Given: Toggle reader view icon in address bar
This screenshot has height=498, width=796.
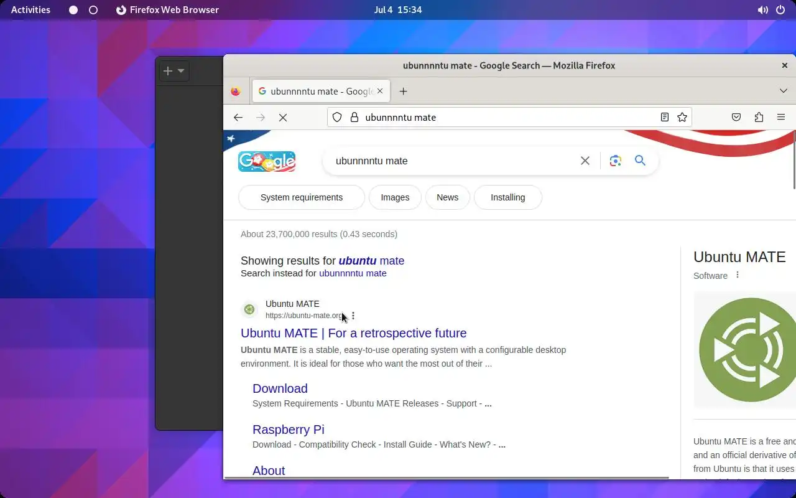Looking at the screenshot, I should (x=665, y=117).
